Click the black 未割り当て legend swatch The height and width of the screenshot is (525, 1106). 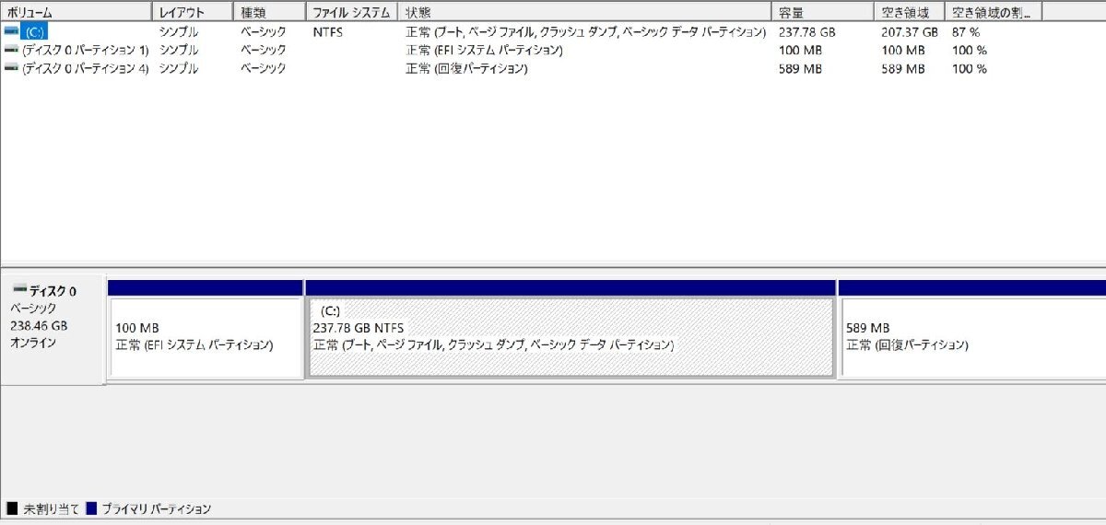click(x=12, y=508)
